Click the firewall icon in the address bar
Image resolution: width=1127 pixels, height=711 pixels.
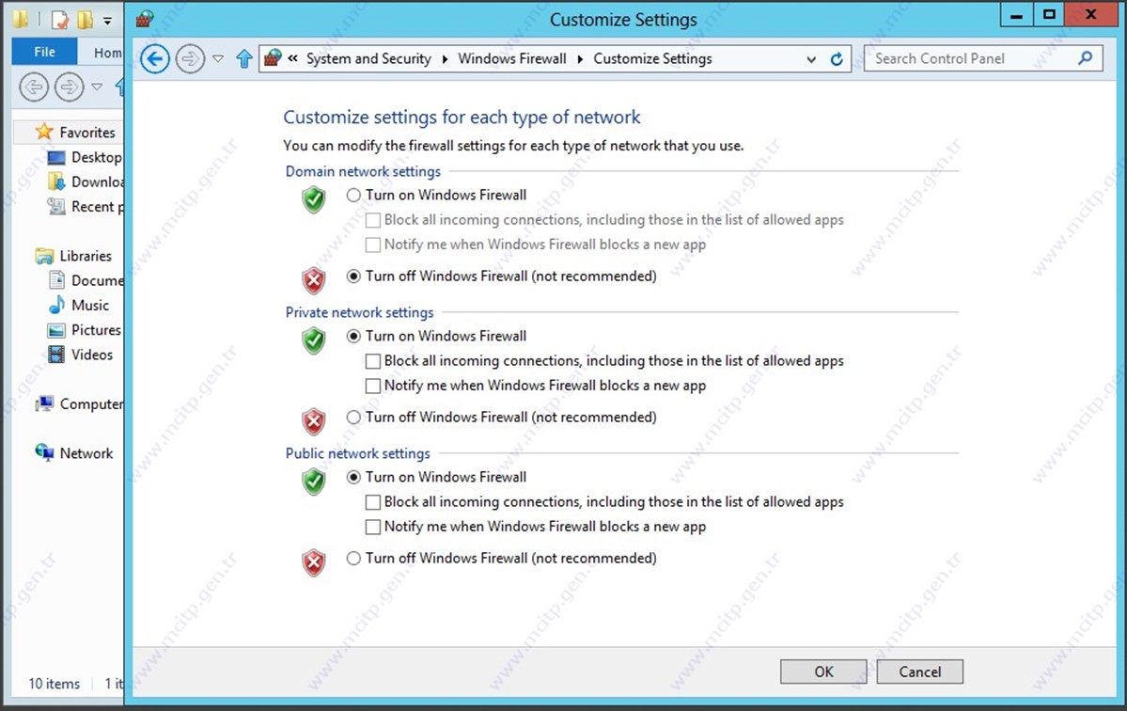pos(273,58)
